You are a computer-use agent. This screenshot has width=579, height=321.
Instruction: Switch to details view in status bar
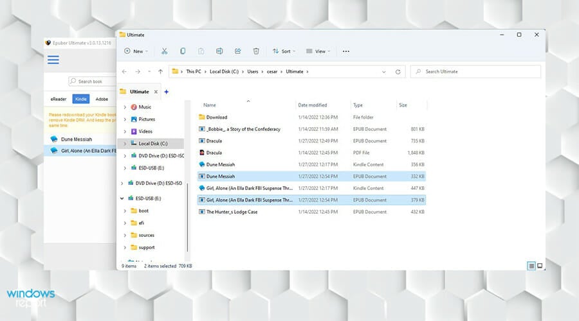[531, 266]
